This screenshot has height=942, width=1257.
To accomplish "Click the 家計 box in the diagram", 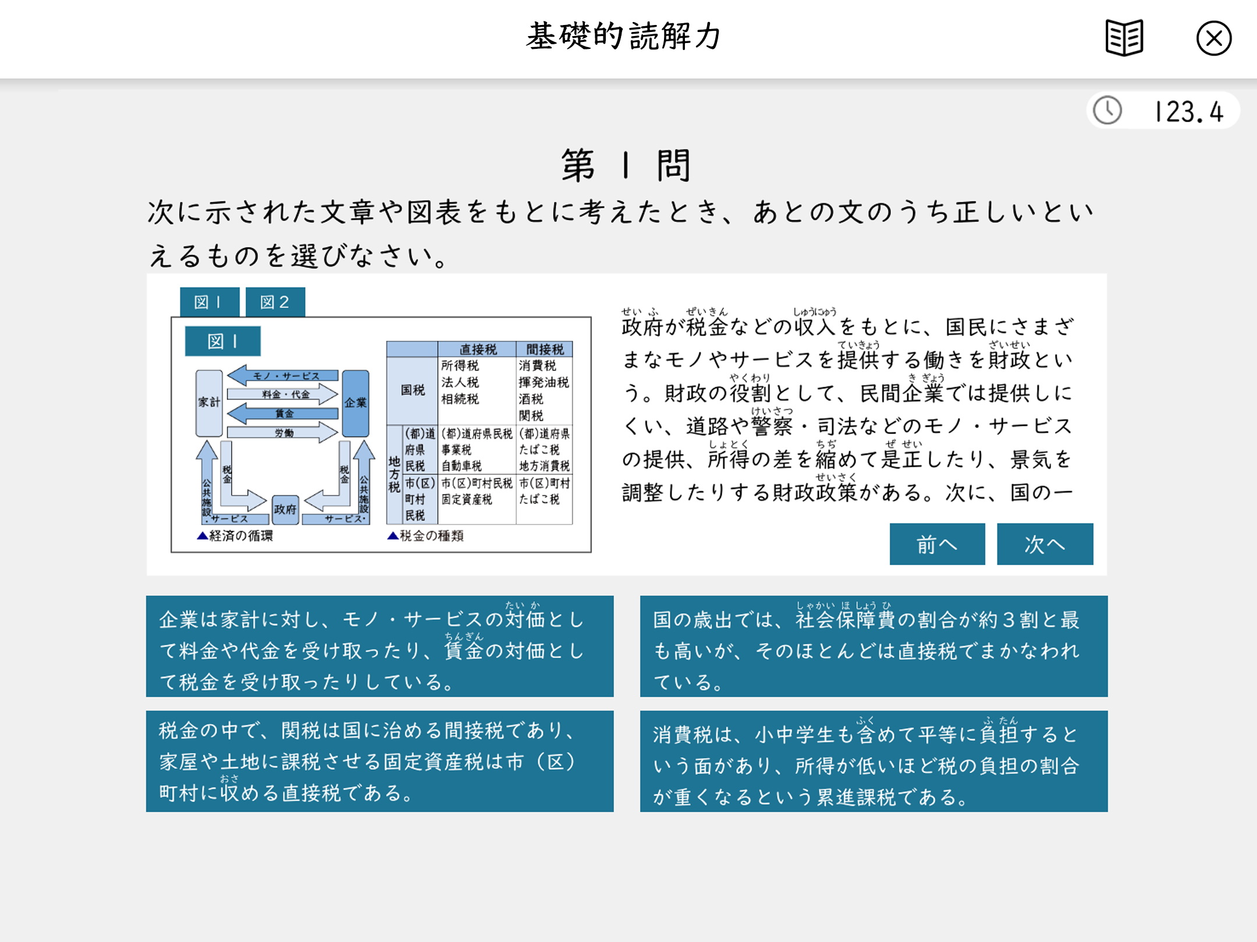I will tap(209, 402).
